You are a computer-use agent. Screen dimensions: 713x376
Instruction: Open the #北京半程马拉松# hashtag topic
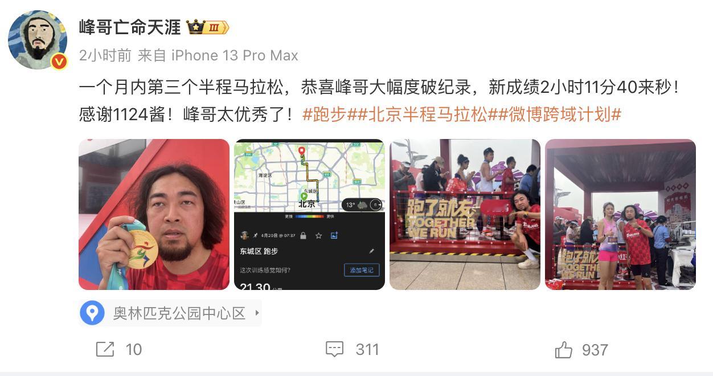[x=428, y=115]
